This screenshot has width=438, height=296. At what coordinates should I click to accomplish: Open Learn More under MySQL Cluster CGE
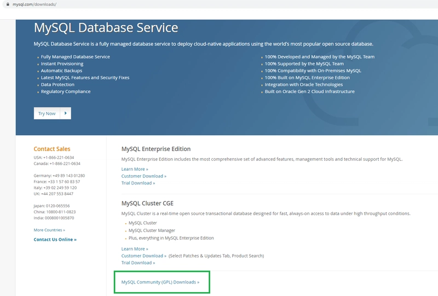click(x=135, y=249)
